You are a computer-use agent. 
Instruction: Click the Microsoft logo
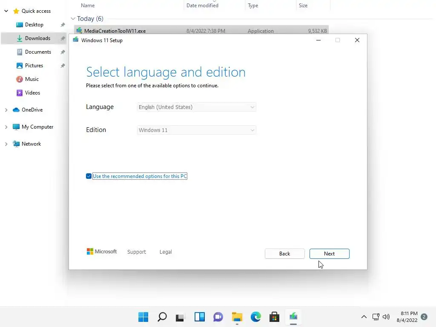[x=101, y=251]
